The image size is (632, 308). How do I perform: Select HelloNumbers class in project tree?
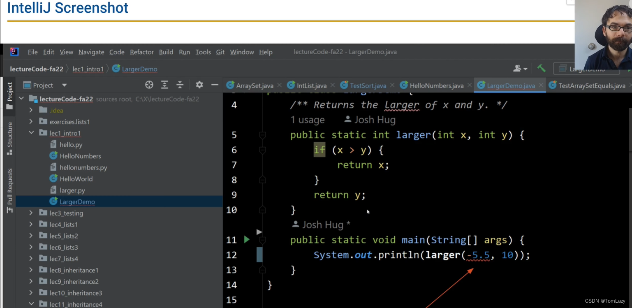(x=75, y=156)
